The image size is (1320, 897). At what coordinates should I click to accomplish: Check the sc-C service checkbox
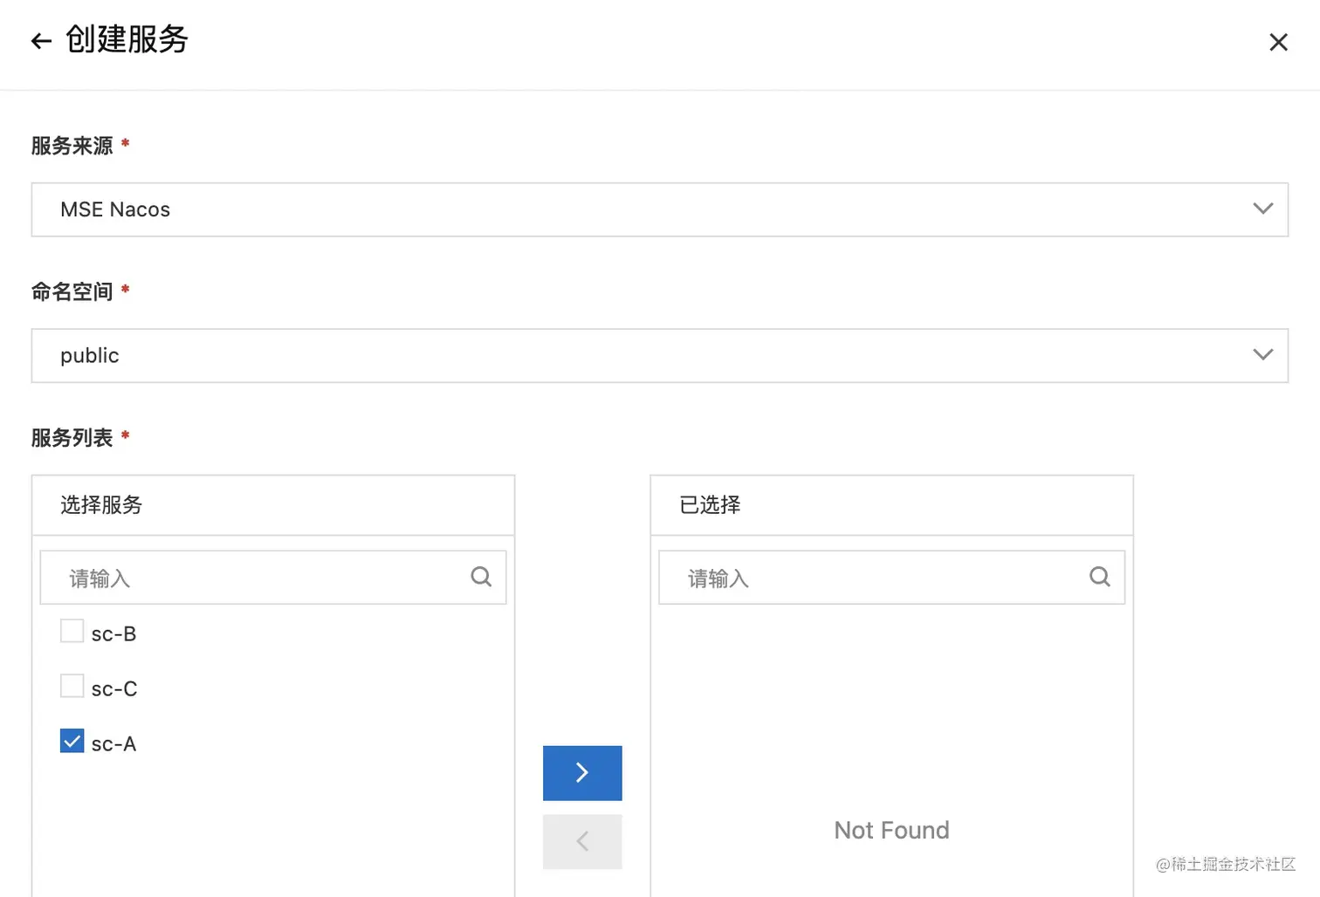(x=72, y=686)
